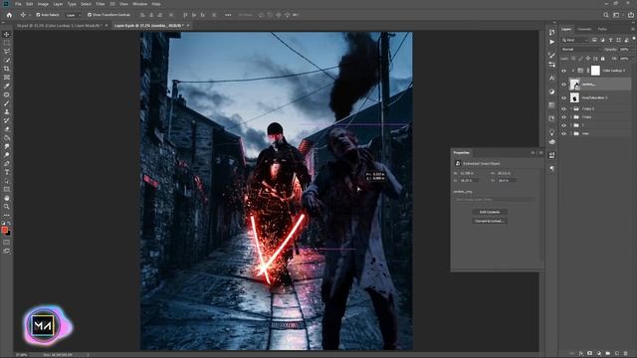Open the Image menu

43,4
